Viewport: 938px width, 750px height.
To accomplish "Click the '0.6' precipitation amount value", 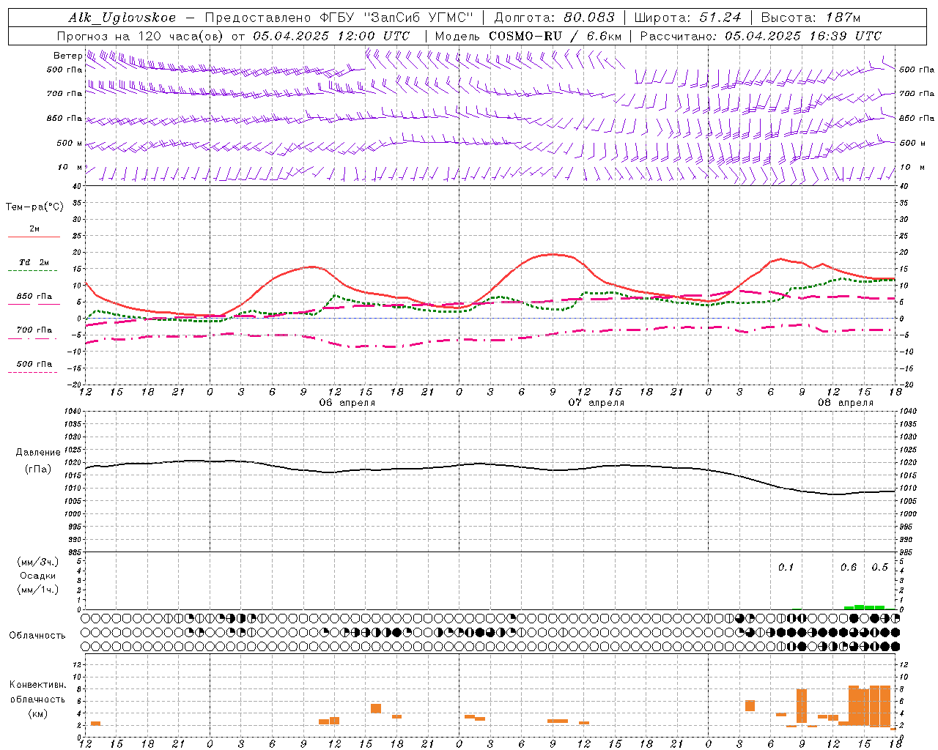I will [x=849, y=567].
